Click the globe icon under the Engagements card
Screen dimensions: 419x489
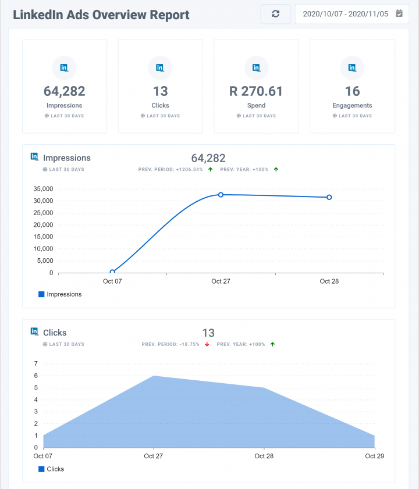click(x=335, y=116)
